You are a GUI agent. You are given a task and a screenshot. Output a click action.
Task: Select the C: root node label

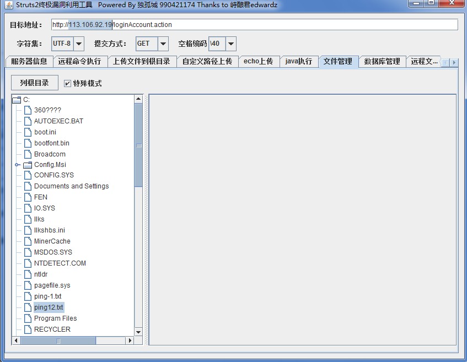[26, 100]
